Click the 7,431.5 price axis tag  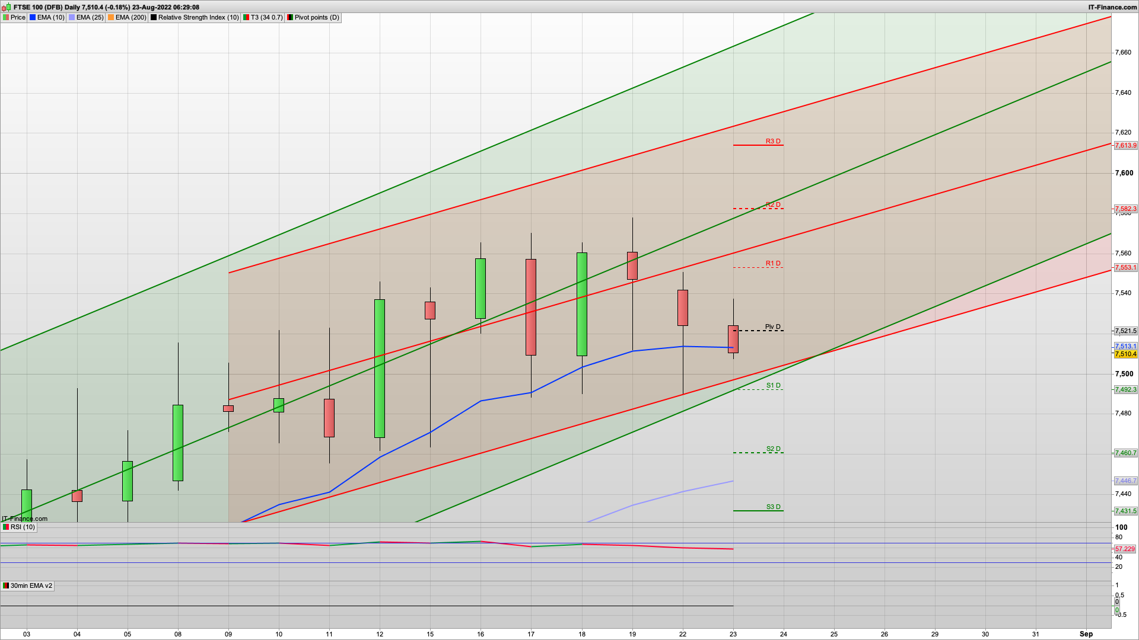tap(1125, 511)
